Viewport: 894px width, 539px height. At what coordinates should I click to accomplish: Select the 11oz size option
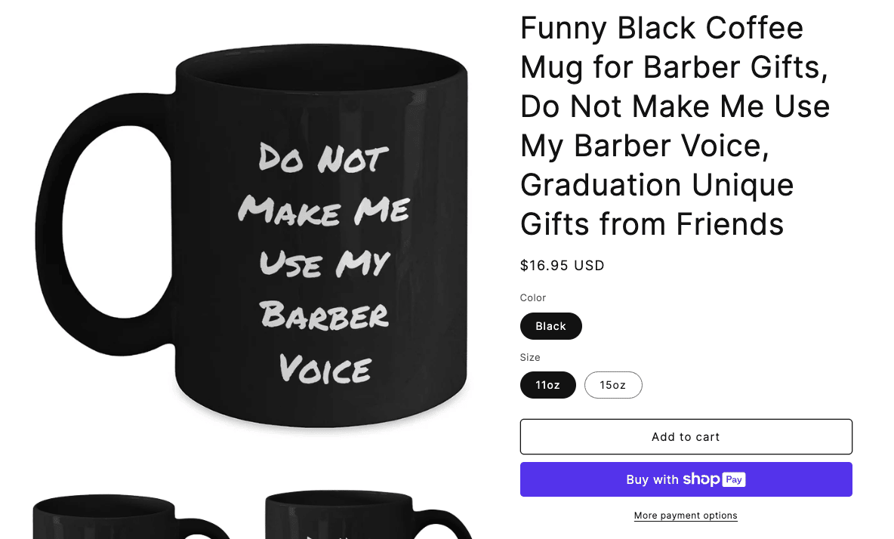tap(547, 385)
